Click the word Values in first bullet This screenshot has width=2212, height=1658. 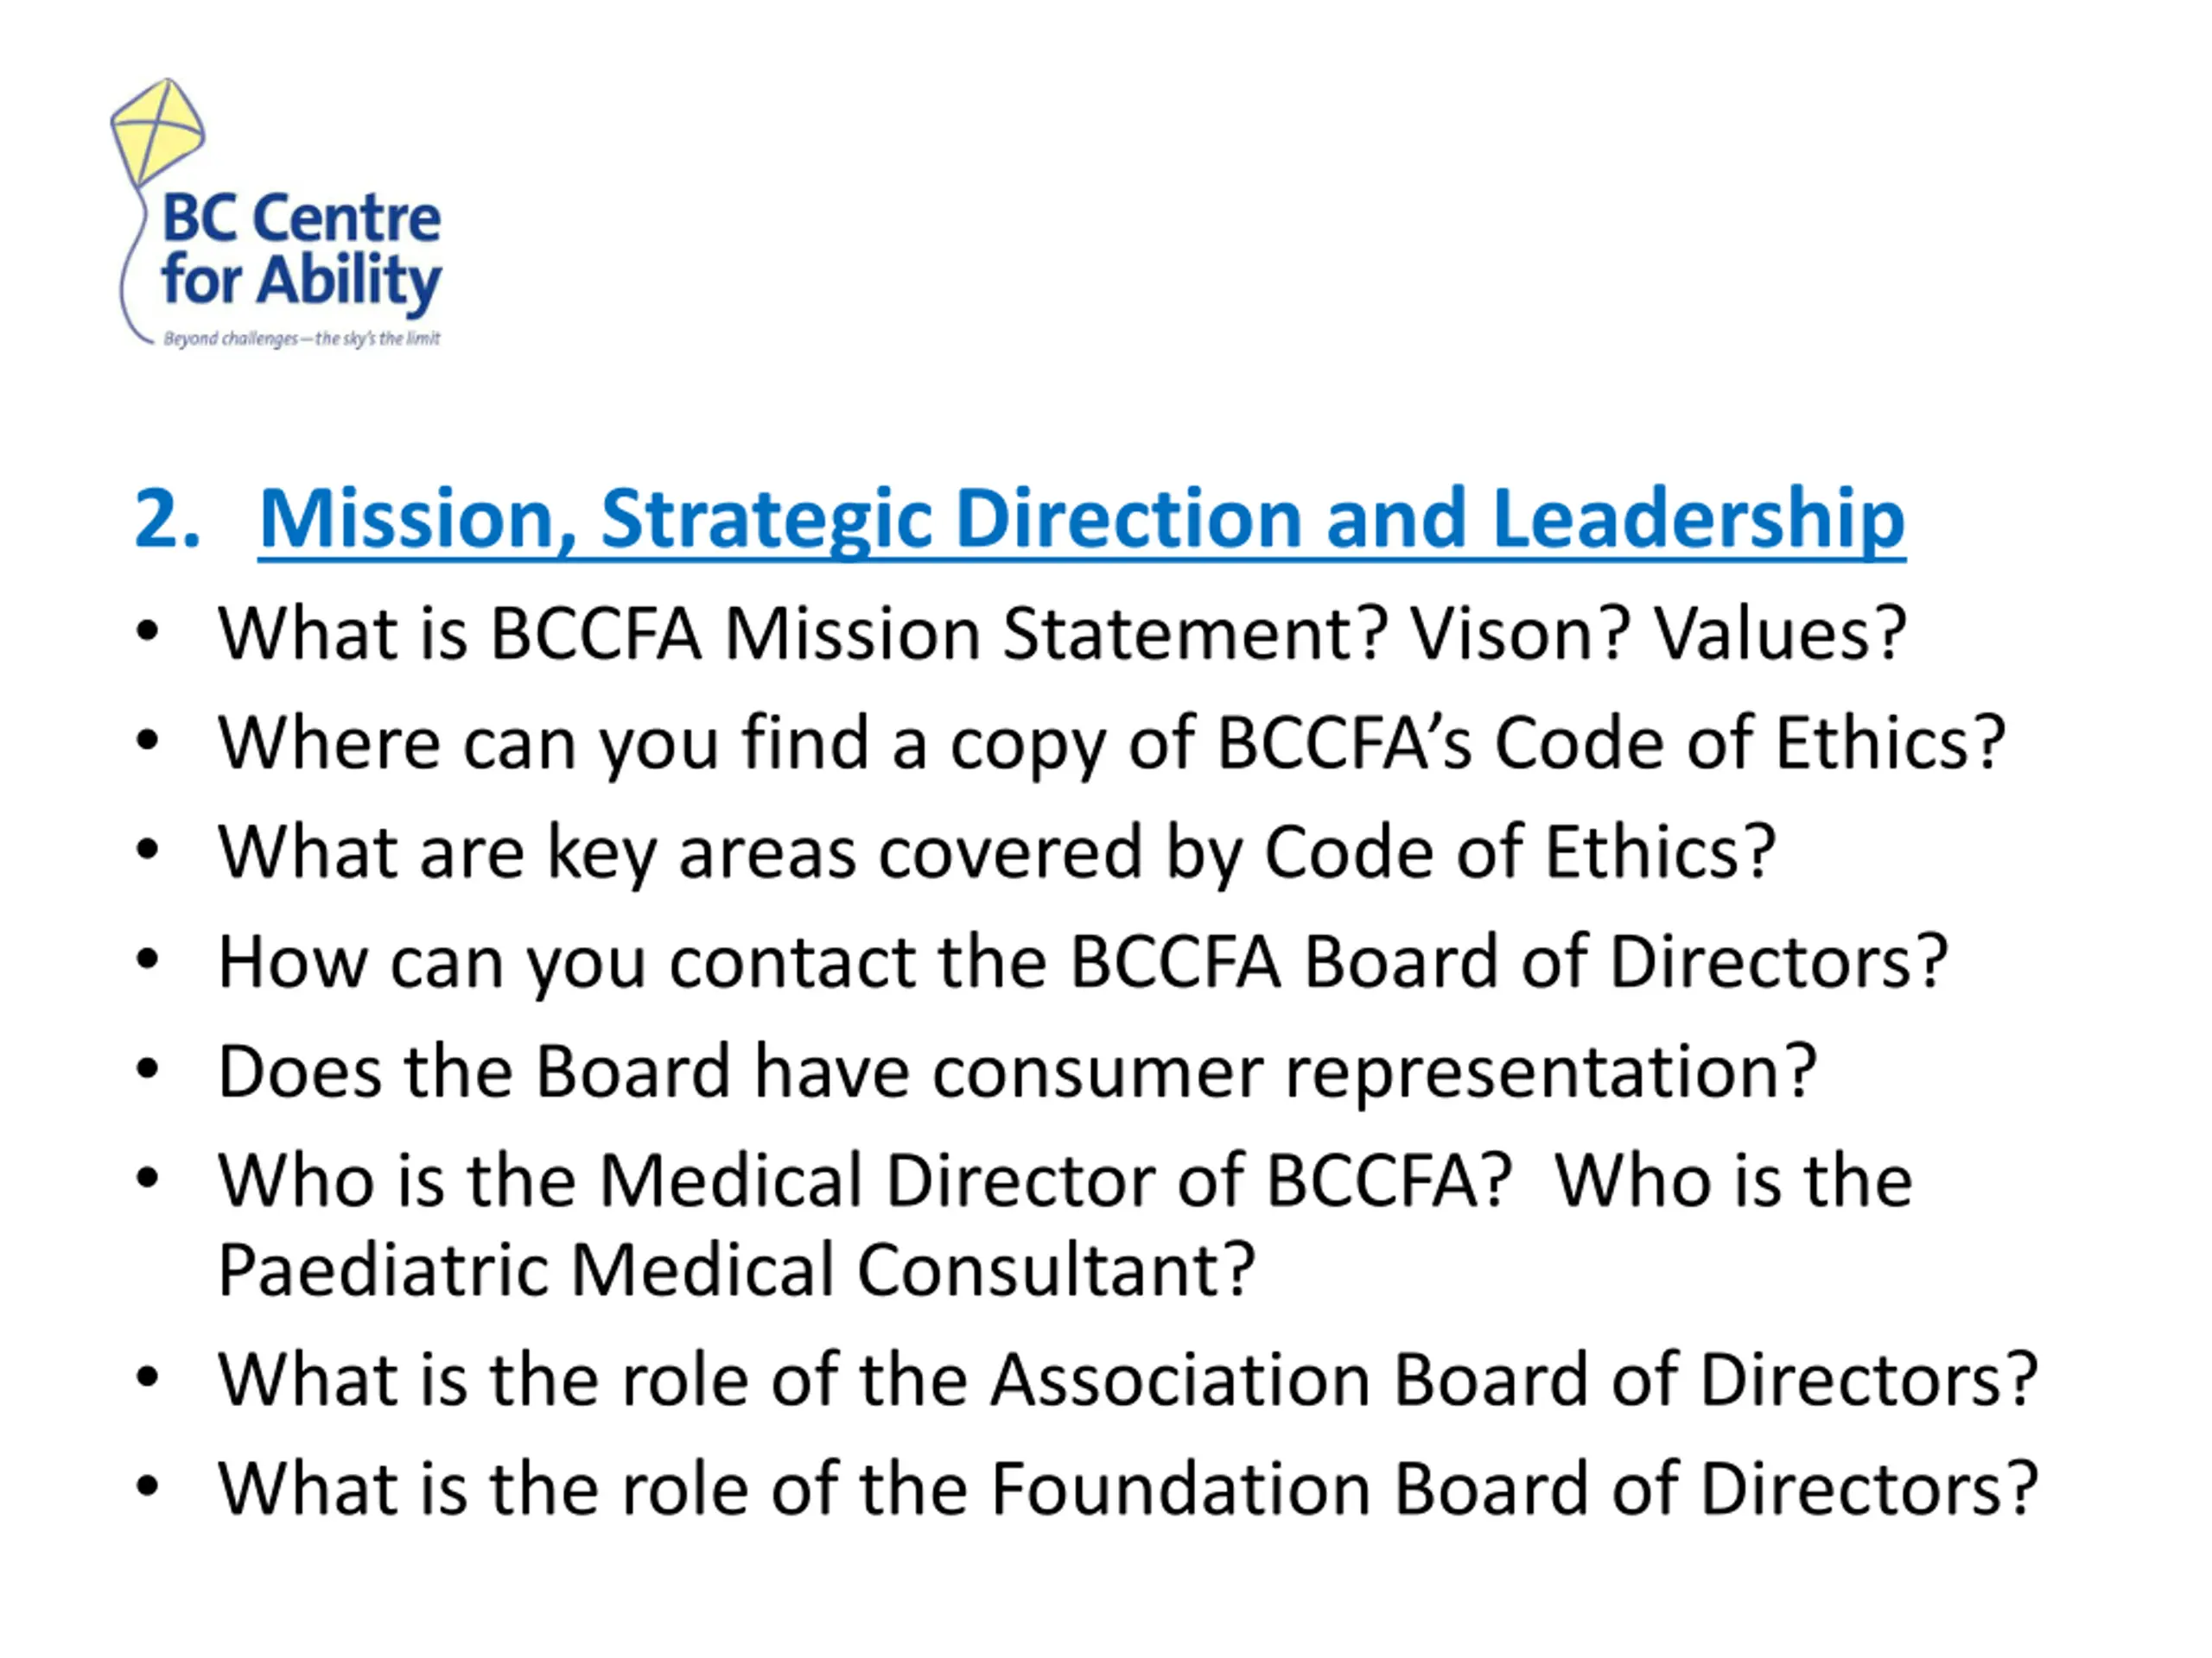(x=1780, y=634)
